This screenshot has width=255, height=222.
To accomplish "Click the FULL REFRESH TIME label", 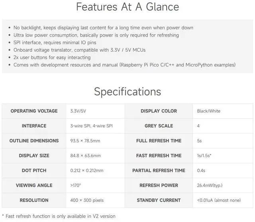I will 159,141.
